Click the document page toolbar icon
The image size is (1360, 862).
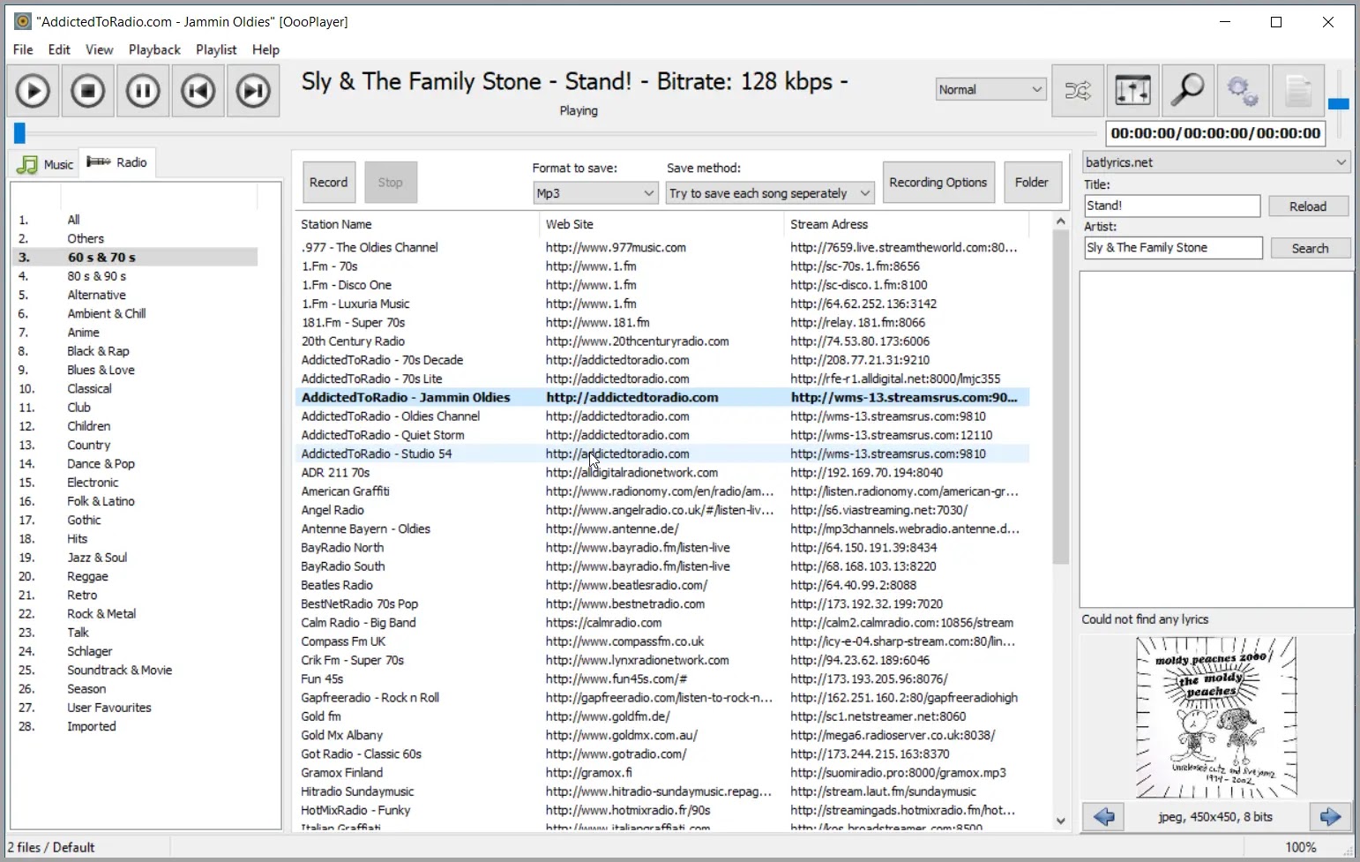[x=1298, y=91]
